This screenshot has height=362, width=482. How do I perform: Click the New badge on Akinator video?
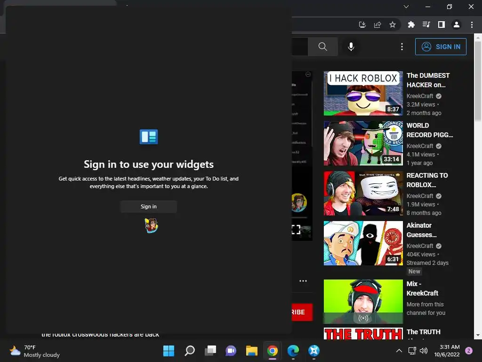[414, 271]
